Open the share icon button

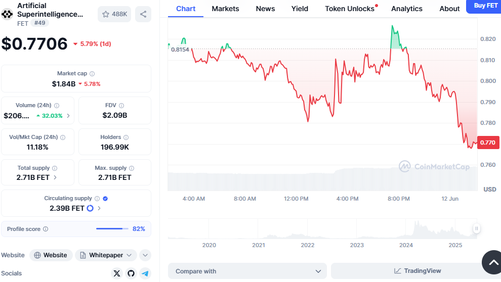tap(143, 14)
